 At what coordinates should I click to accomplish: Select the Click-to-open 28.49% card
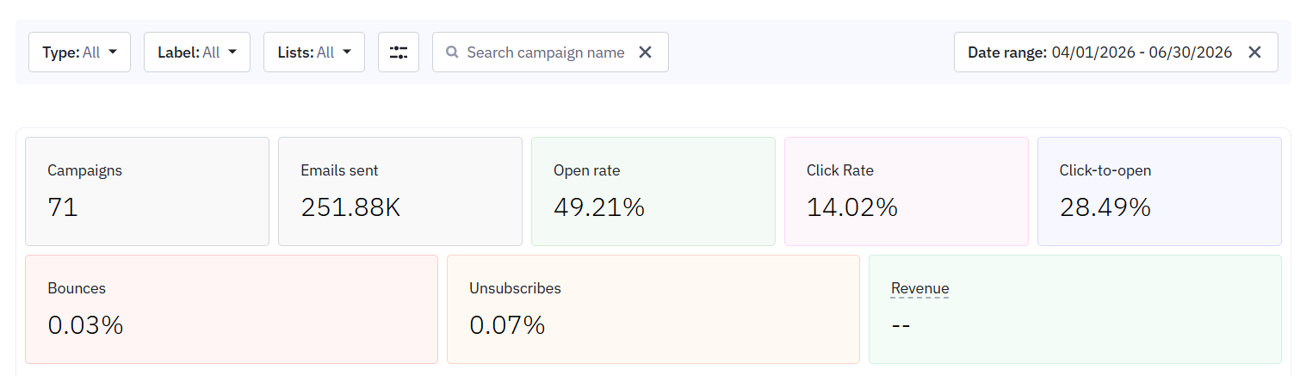click(1160, 192)
